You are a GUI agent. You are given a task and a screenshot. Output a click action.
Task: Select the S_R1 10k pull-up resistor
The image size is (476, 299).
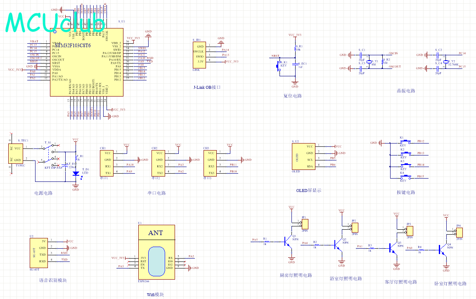coord(295,48)
